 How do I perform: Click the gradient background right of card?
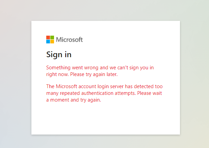[194, 77]
